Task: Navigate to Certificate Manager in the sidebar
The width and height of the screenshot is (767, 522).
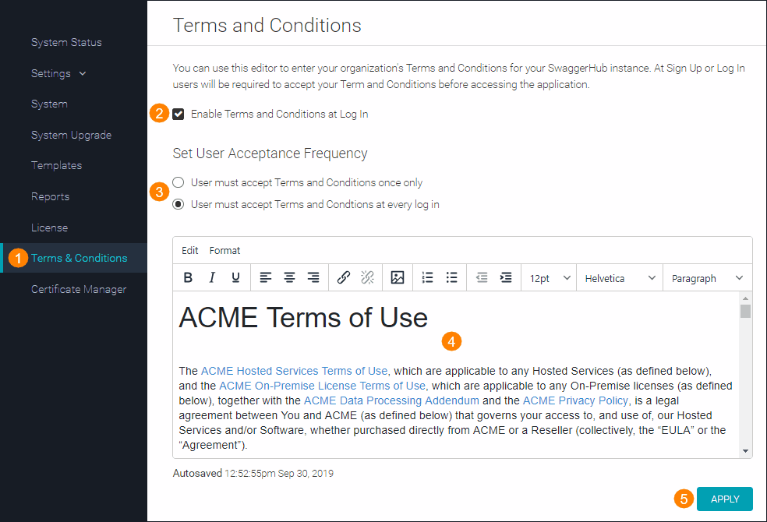Action: 78,289
